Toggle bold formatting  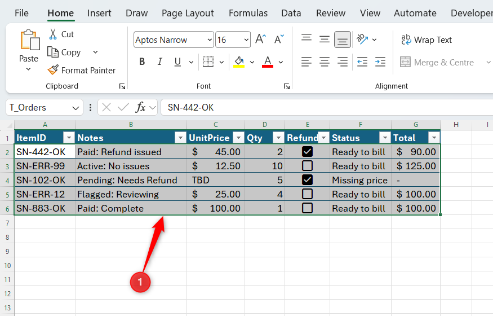(142, 62)
